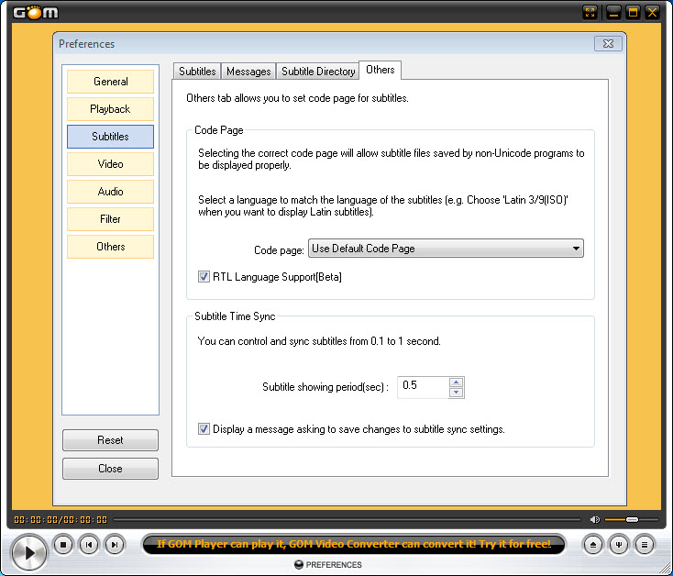Toggle fullscreen mode icon in title bar
The image size is (673, 576).
(590, 12)
